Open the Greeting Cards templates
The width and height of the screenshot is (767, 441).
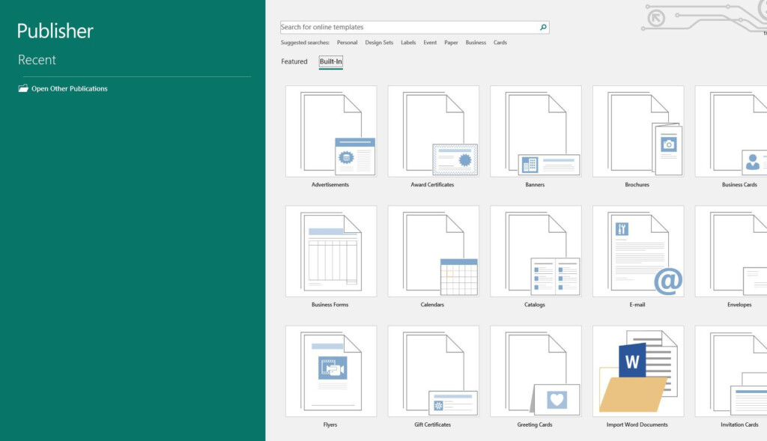[x=536, y=371]
